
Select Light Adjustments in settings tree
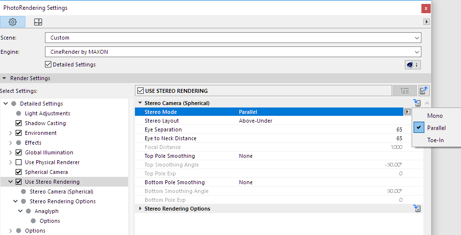pos(47,113)
